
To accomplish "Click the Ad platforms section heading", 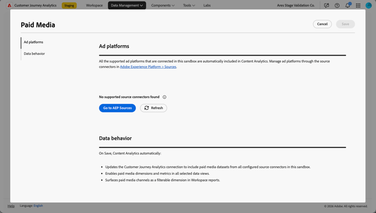I will 114,46.
